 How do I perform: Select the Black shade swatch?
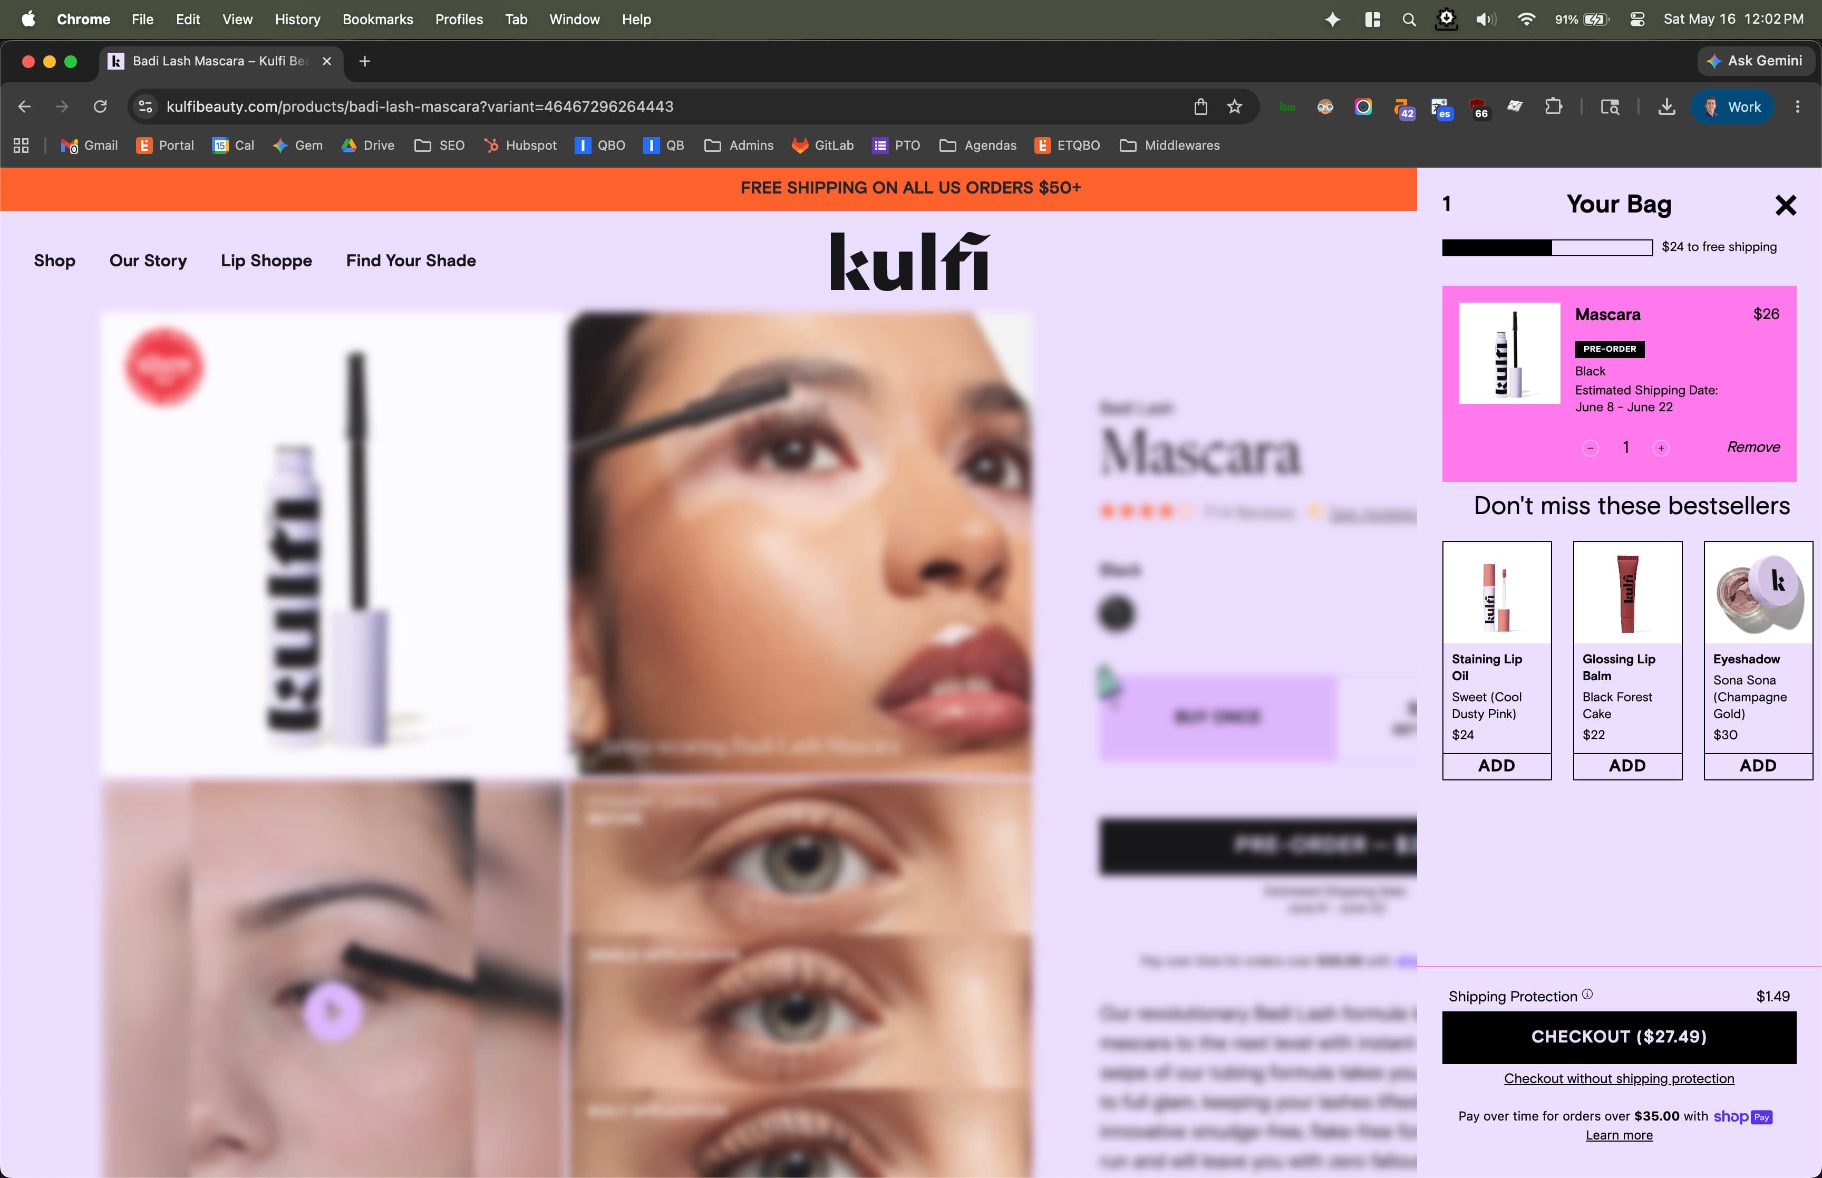1116,614
